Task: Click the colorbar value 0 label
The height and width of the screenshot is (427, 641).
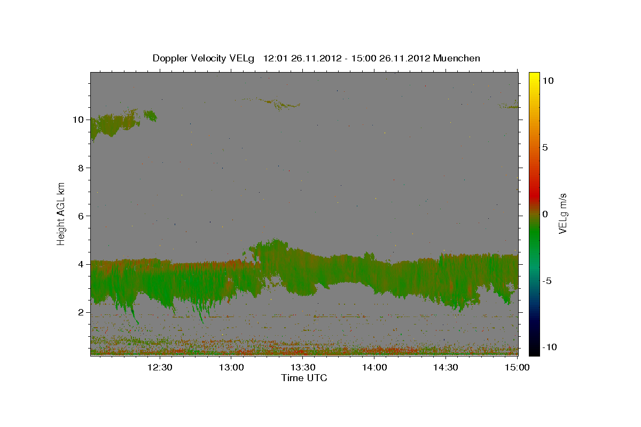Action: click(545, 214)
